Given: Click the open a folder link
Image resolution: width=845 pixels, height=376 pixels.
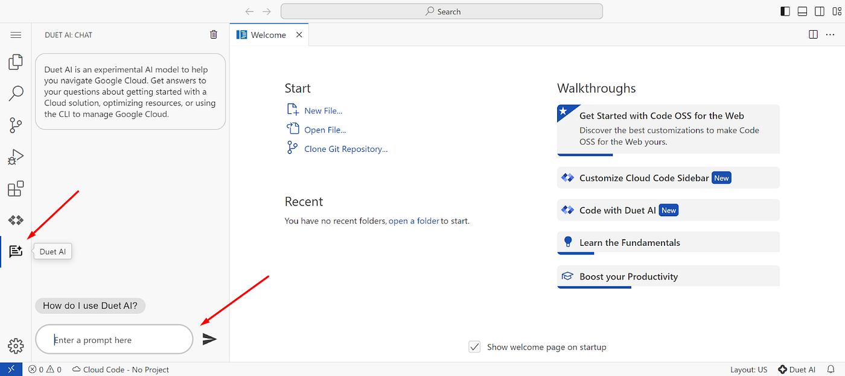Looking at the screenshot, I should 414,221.
